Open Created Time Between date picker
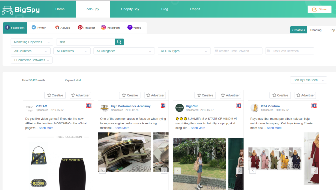 pos(238,51)
